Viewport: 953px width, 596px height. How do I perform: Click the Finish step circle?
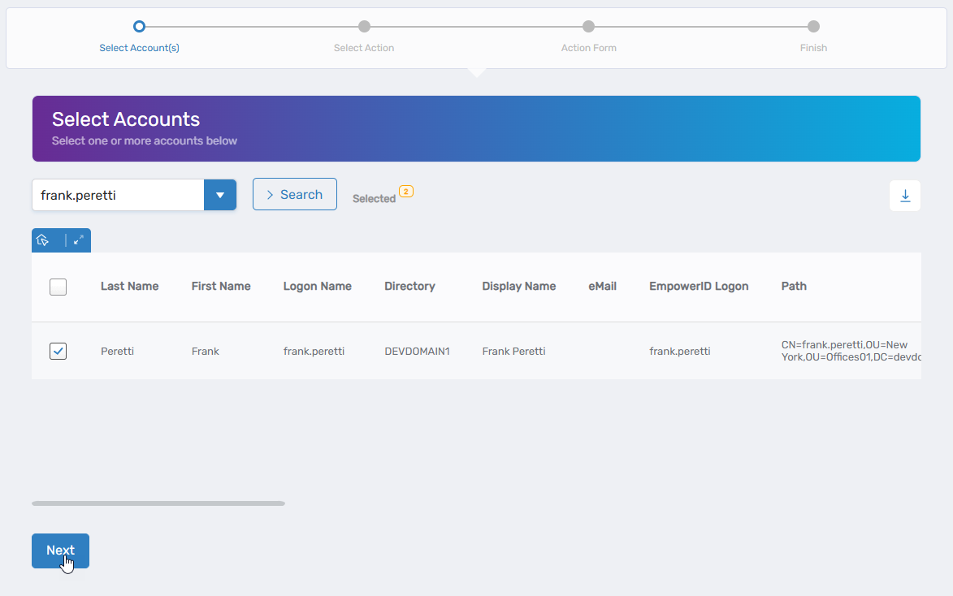(813, 27)
